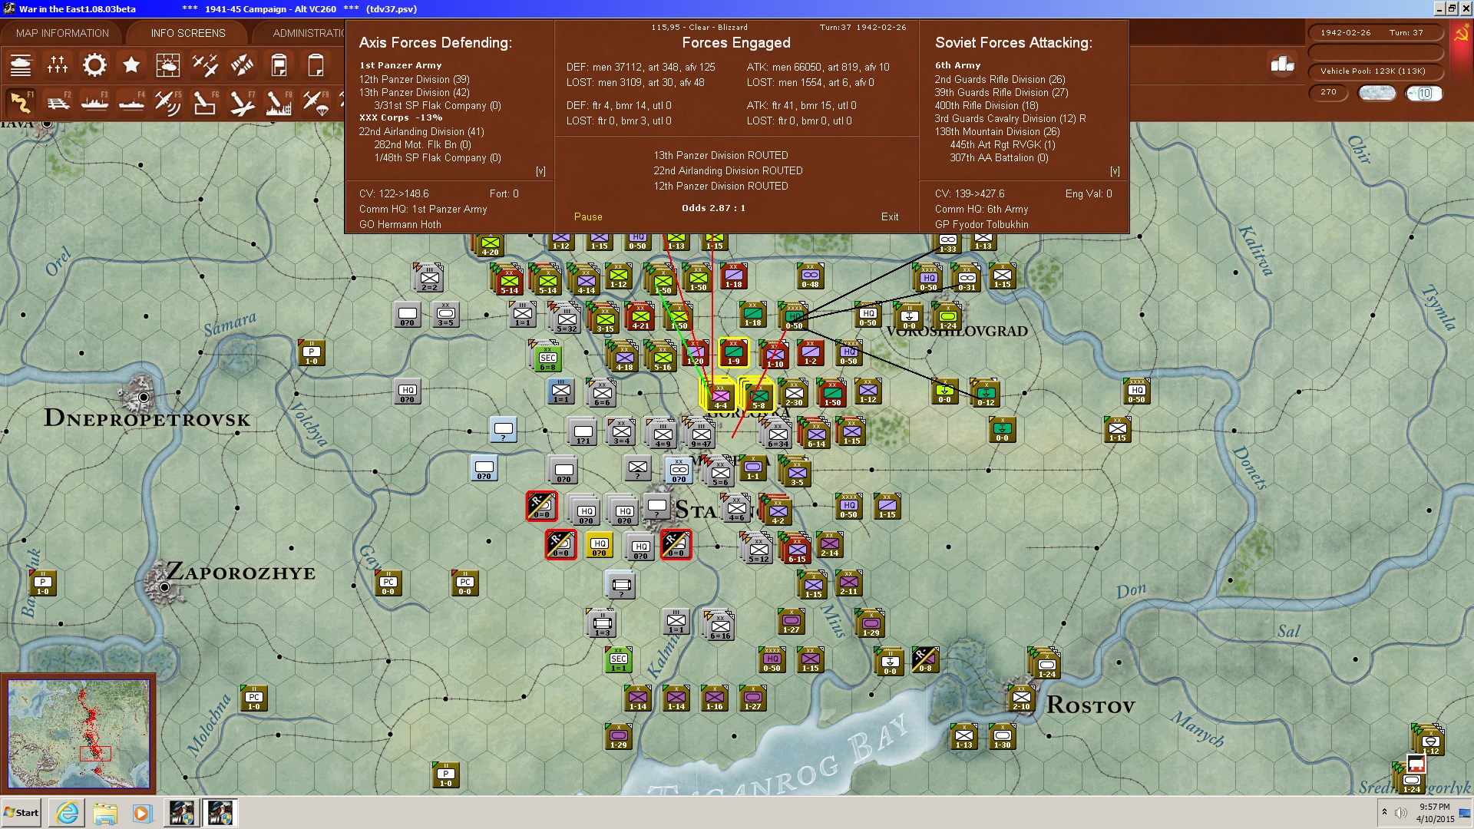Open the weather map icon
The width and height of the screenshot is (1474, 829).
pos(168,65)
